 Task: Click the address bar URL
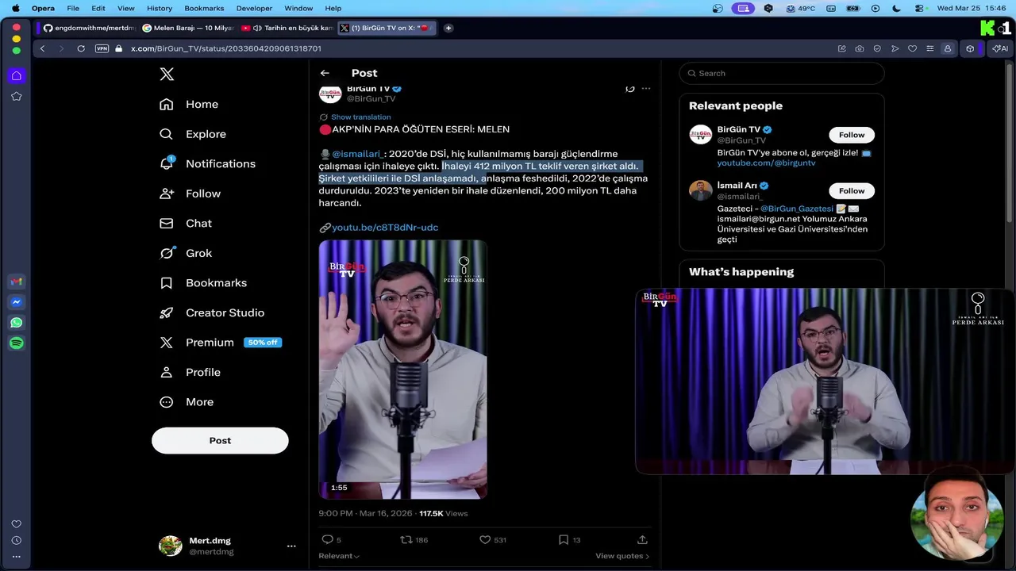(226, 48)
